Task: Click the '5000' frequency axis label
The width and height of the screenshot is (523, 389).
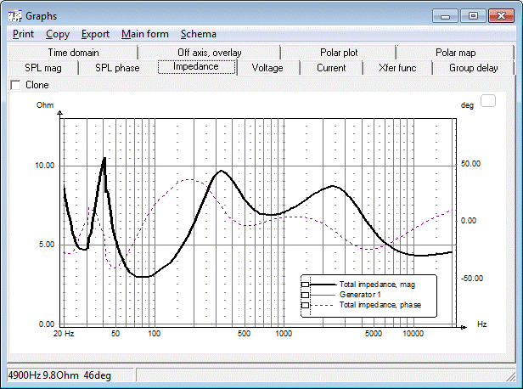Action: [x=374, y=333]
